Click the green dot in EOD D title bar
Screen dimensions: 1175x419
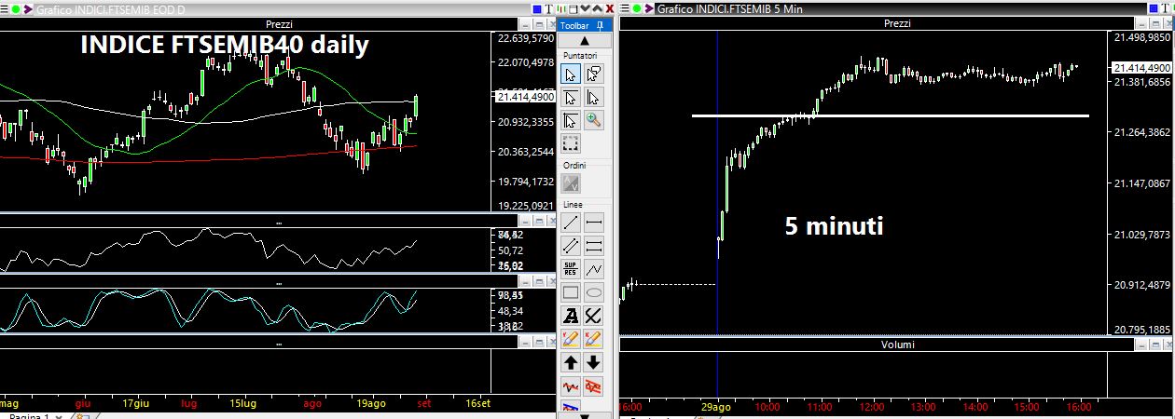(17, 9)
